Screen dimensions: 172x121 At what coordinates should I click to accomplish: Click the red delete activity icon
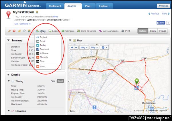coord(14,31)
